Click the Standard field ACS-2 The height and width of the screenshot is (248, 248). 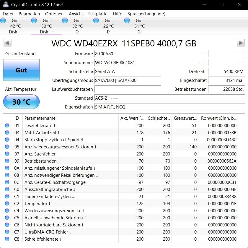[169, 98]
